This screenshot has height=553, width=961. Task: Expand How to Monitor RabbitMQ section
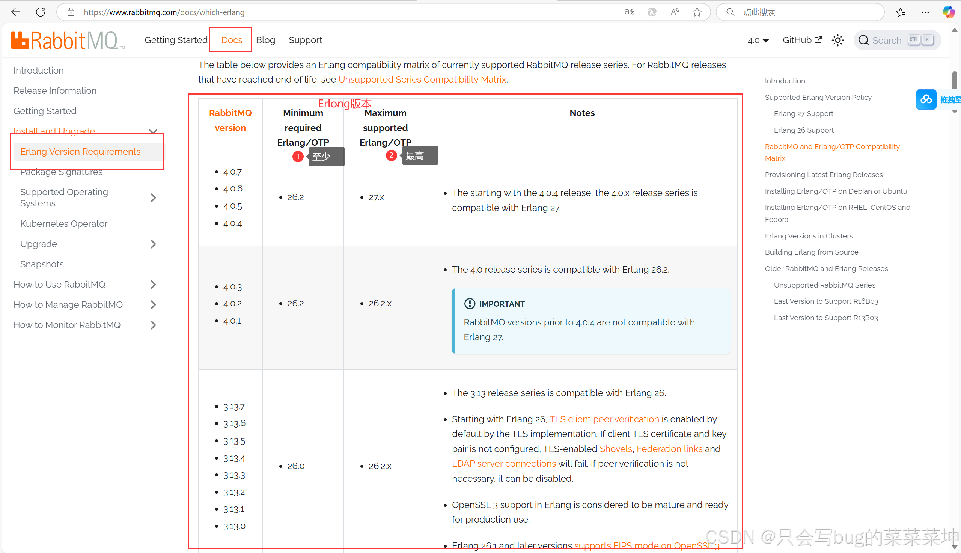point(153,325)
